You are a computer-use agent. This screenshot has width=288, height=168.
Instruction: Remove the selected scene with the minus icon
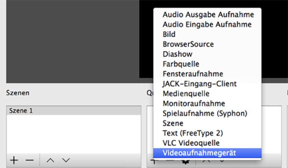point(30,160)
